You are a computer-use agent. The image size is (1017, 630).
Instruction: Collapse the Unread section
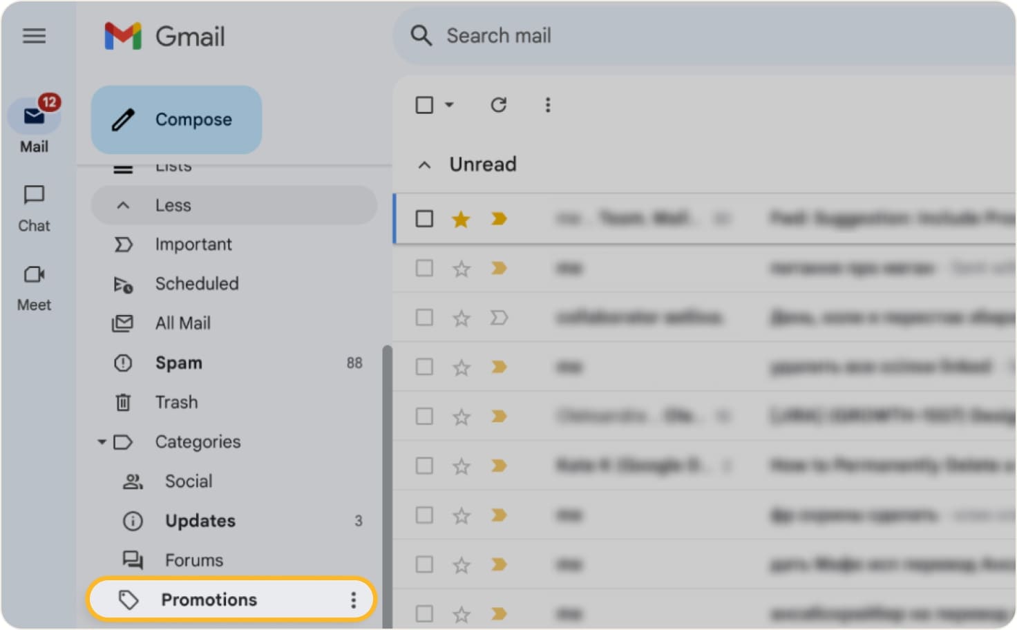point(424,164)
